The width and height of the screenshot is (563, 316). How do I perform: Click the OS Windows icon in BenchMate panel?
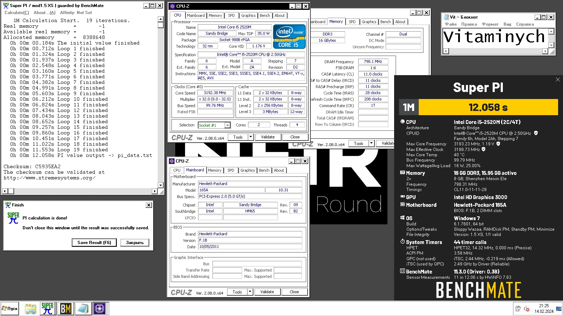(x=402, y=218)
